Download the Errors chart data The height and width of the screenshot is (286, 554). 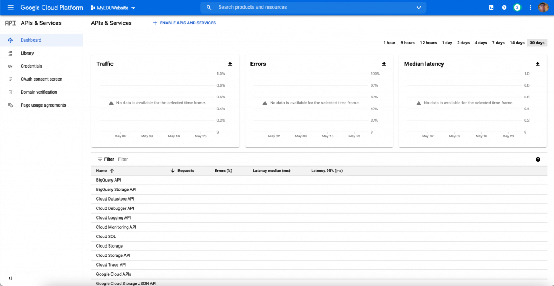click(x=384, y=64)
